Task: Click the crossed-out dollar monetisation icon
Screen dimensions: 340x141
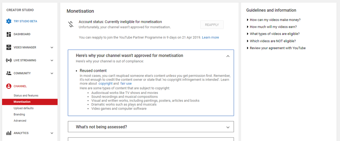Action: coord(71,24)
